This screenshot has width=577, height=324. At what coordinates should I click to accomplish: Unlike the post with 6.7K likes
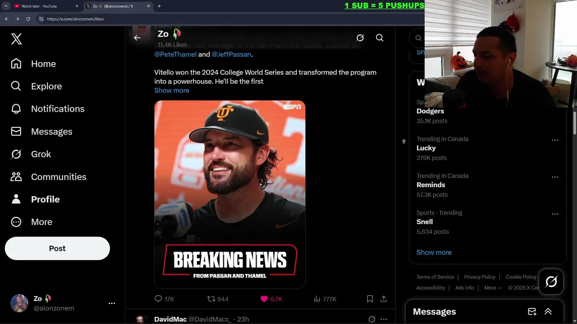click(x=271, y=299)
